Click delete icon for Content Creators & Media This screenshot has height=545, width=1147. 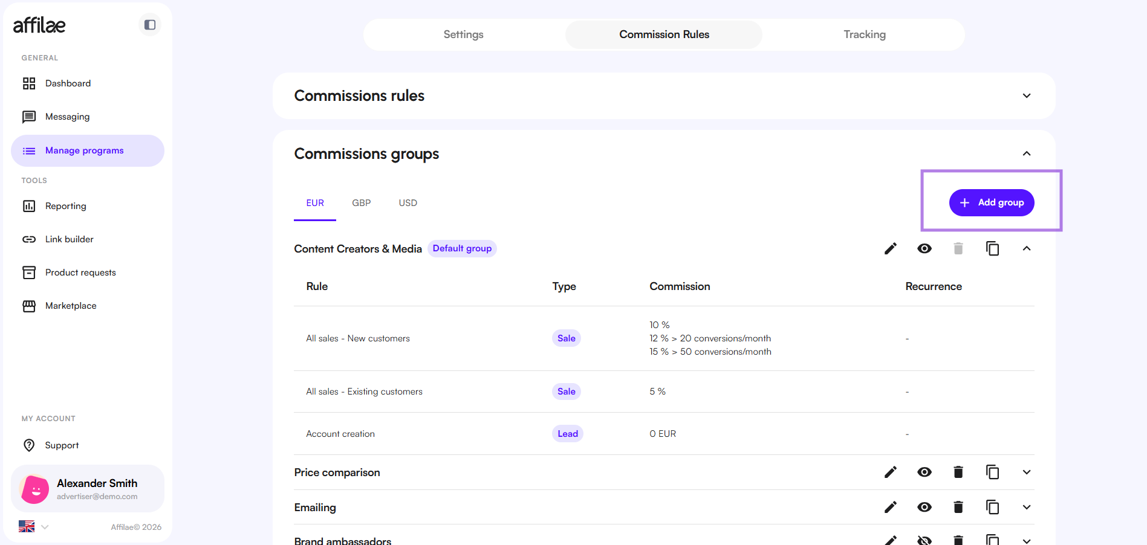[958, 248]
